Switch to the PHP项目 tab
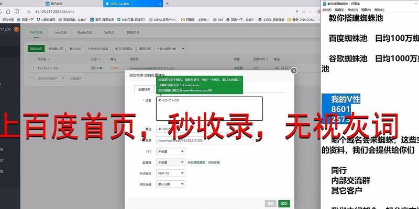This screenshot has width=419, height=209. click(36, 32)
